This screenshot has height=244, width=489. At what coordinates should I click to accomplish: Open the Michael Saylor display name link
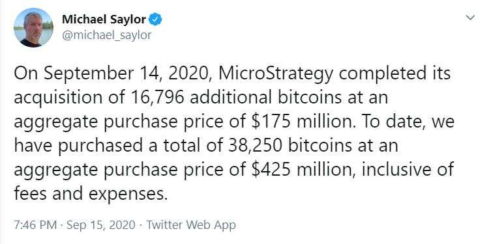tap(104, 20)
